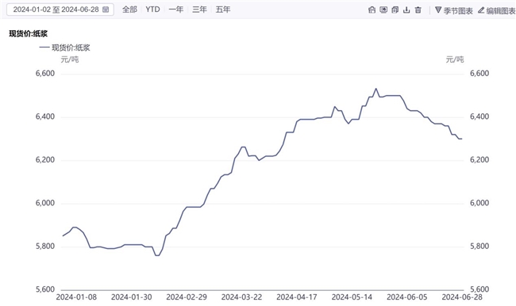Click left y-axis label 6,200

(45, 160)
